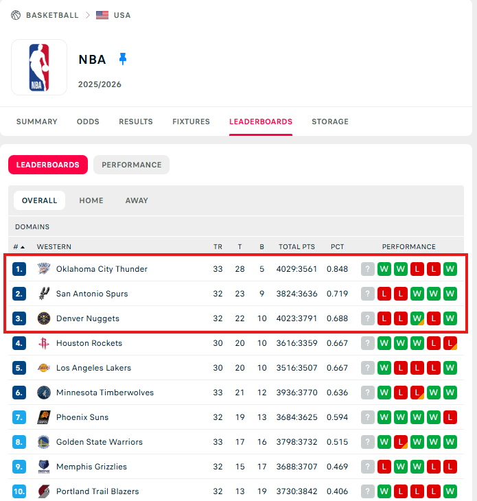The image size is (477, 501).
Task: Select the Leaderboards tab in top navigation
Action: [261, 121]
